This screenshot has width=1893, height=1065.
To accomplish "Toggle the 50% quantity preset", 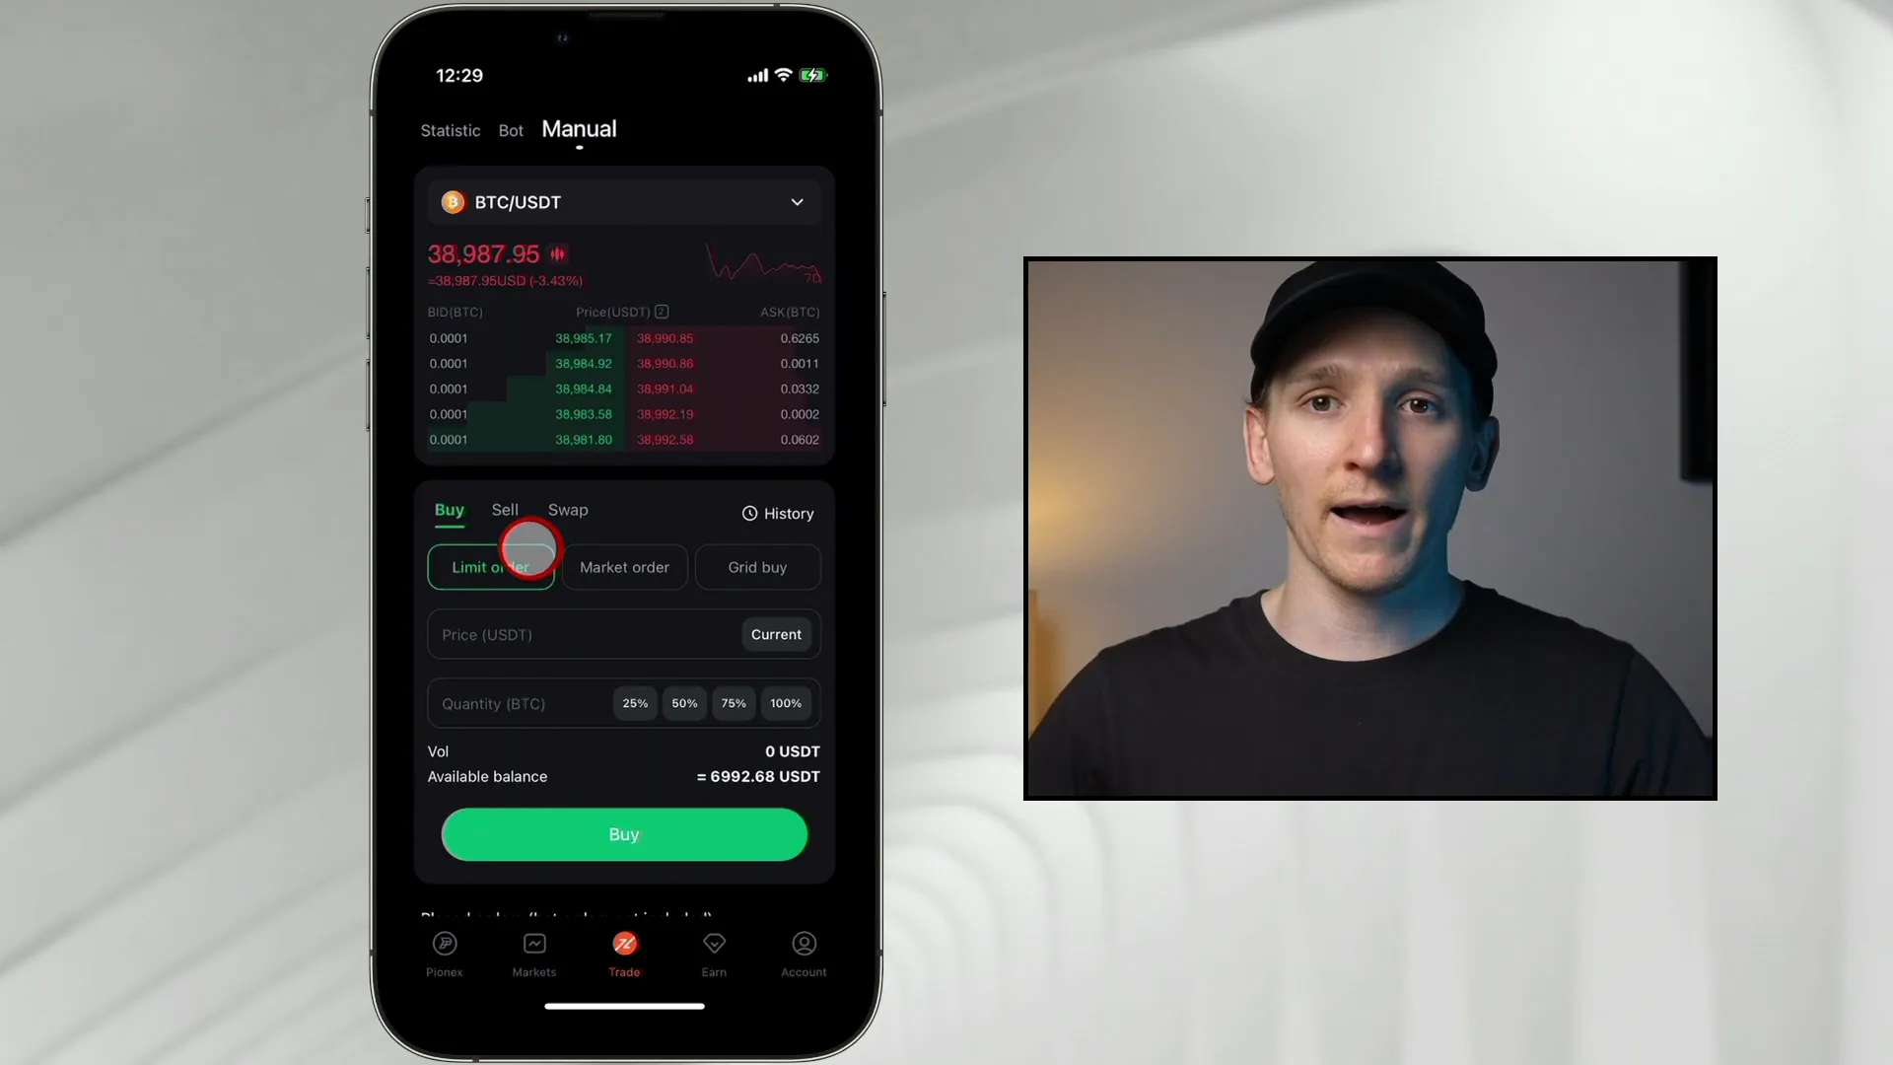I will tap(684, 702).
